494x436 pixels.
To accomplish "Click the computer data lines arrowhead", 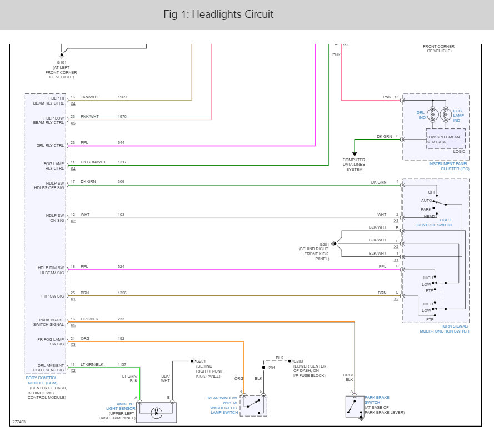I will click(355, 154).
